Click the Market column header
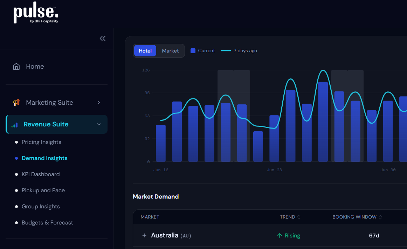407x249 pixels. 150,217
